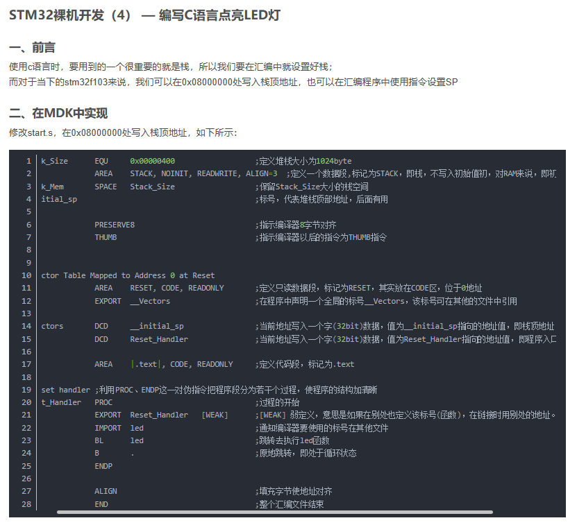The width and height of the screenshot is (577, 525).
Task: Click the label 'itial_sp' on line 4
Action: tap(59, 199)
